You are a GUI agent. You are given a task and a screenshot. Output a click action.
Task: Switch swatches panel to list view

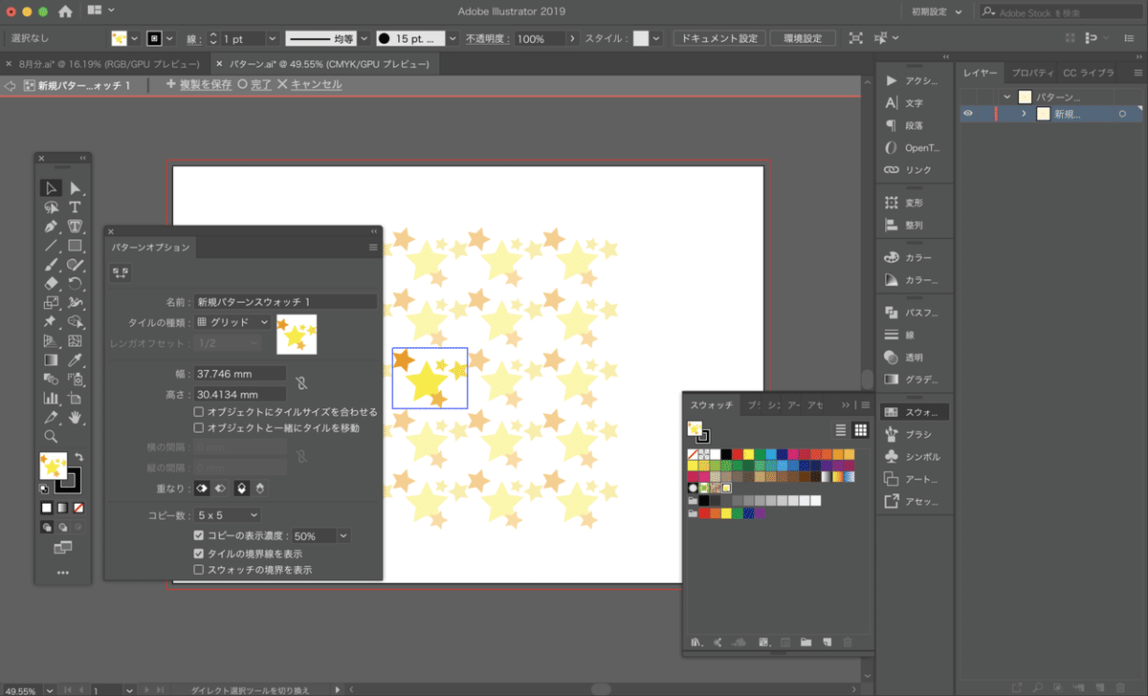pyautogui.click(x=841, y=430)
